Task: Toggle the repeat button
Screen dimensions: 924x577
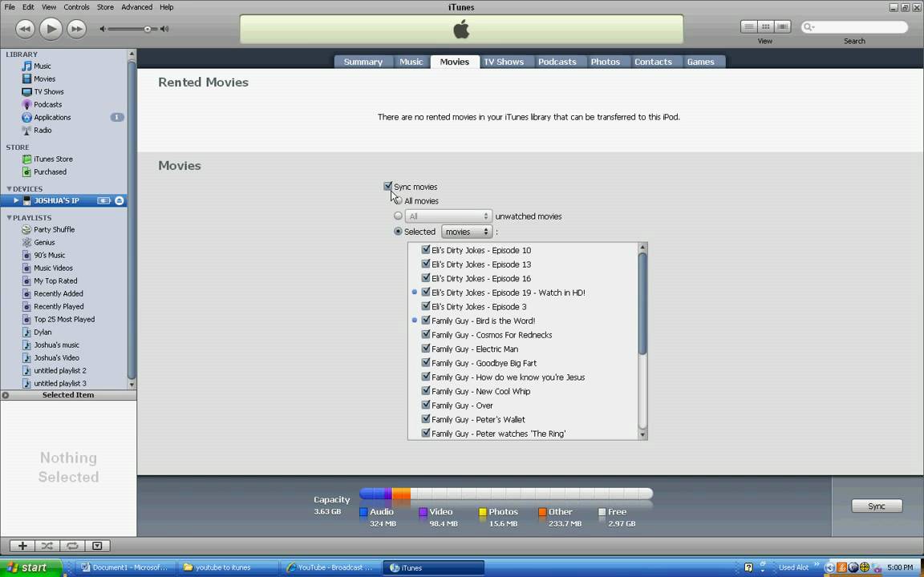Action: point(72,546)
